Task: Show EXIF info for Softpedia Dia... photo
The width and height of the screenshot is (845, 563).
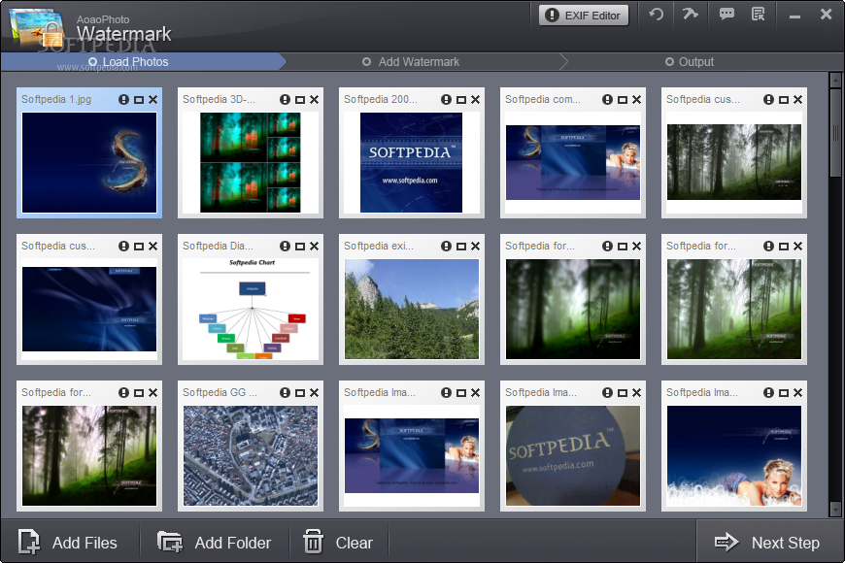Action: coord(286,247)
